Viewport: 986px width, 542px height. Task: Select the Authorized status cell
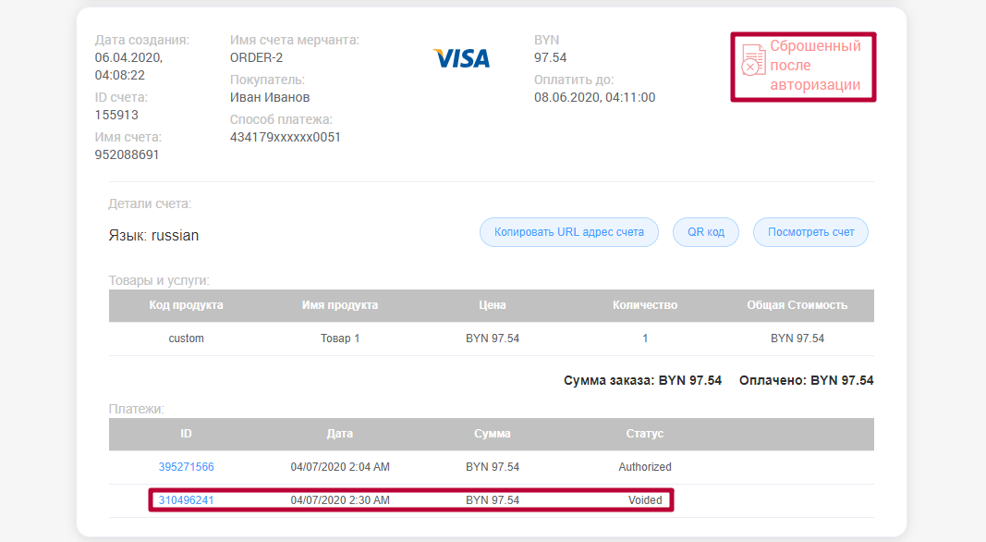click(645, 467)
